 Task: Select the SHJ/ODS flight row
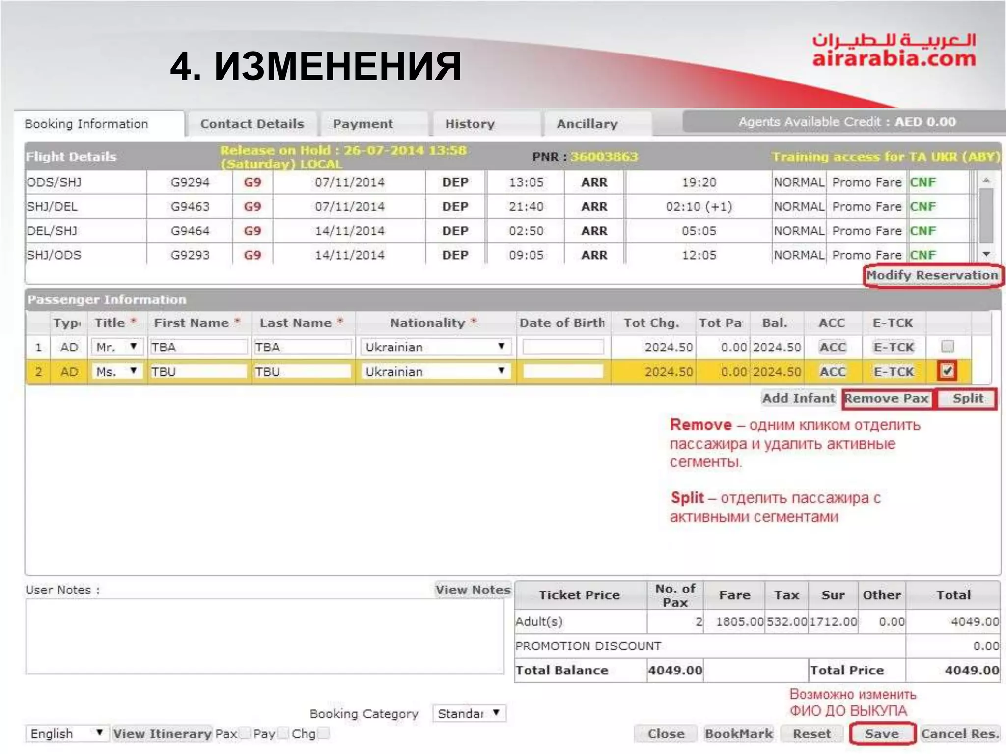(x=498, y=255)
